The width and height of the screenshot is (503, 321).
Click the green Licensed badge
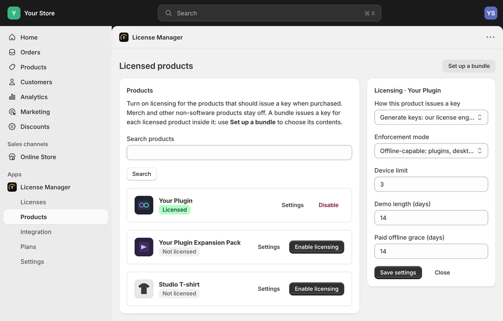click(x=174, y=210)
